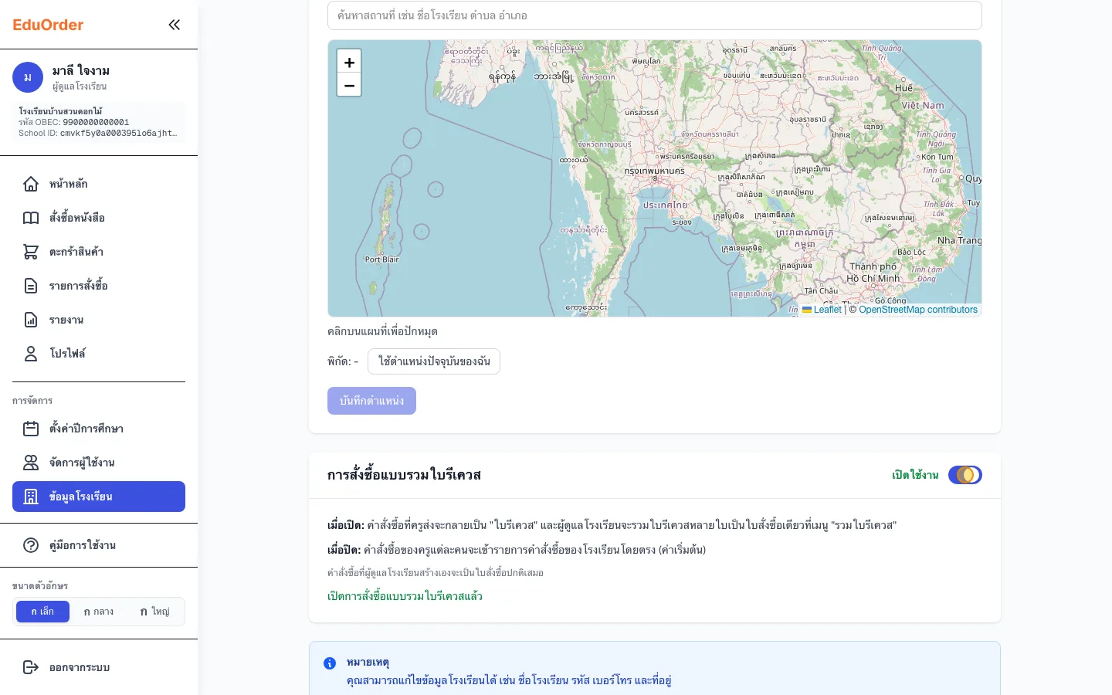Click the users icon for จัดการผู้ใช้งาน
The image size is (1112, 695).
pyautogui.click(x=31, y=463)
